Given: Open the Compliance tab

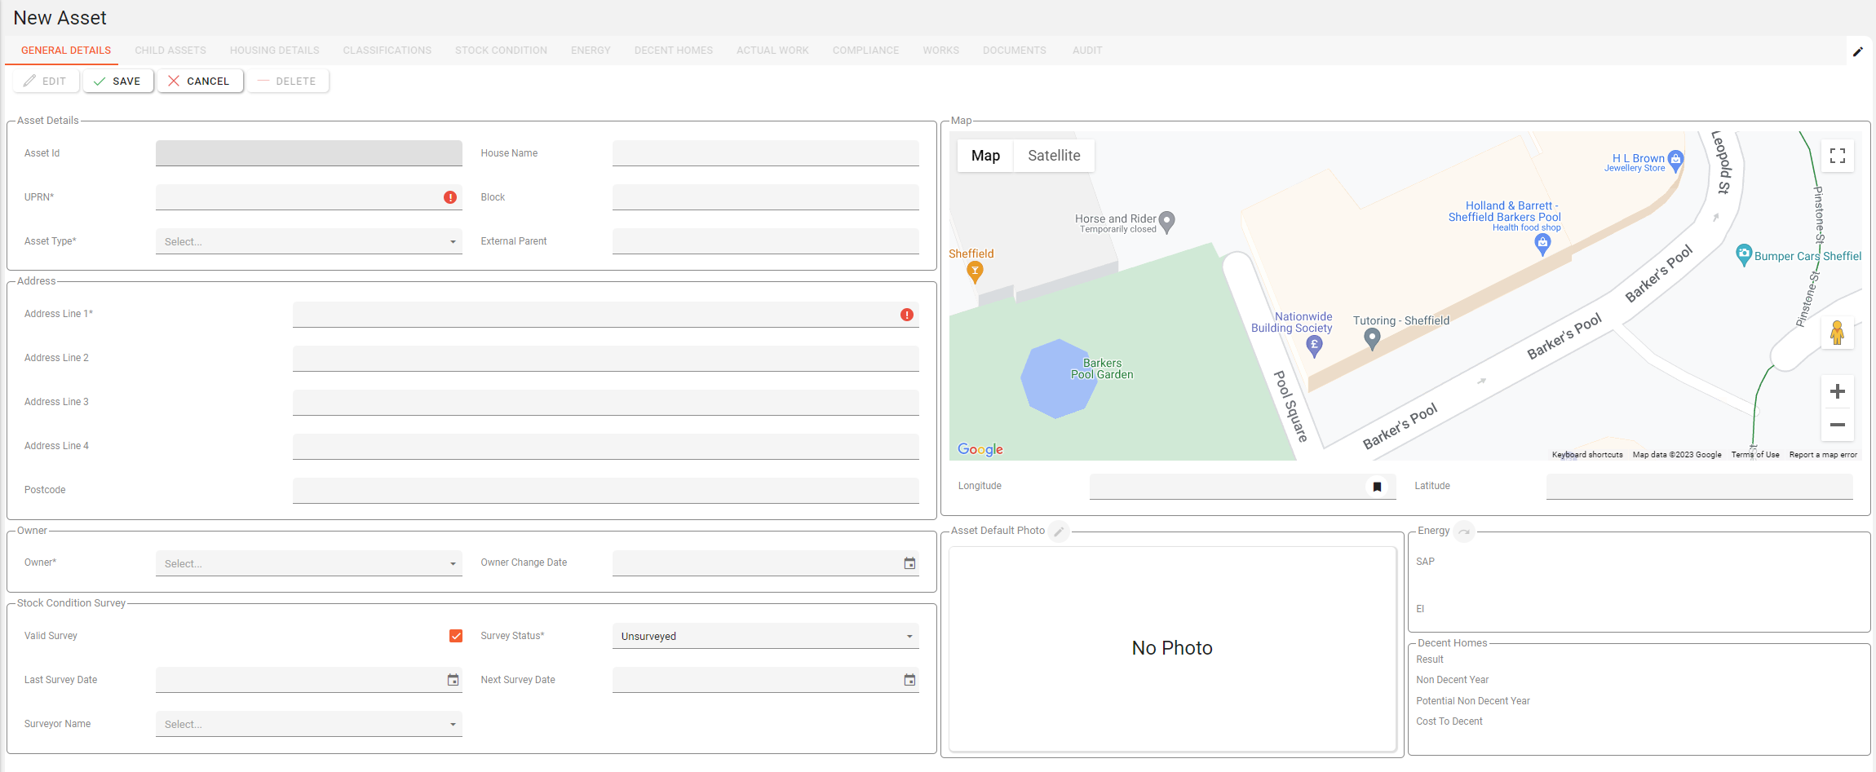Looking at the screenshot, I should (x=865, y=51).
